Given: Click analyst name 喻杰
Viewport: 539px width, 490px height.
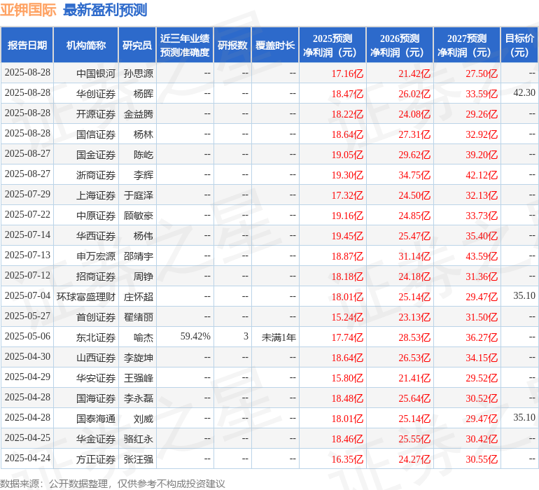Looking at the screenshot, I should [x=143, y=337].
